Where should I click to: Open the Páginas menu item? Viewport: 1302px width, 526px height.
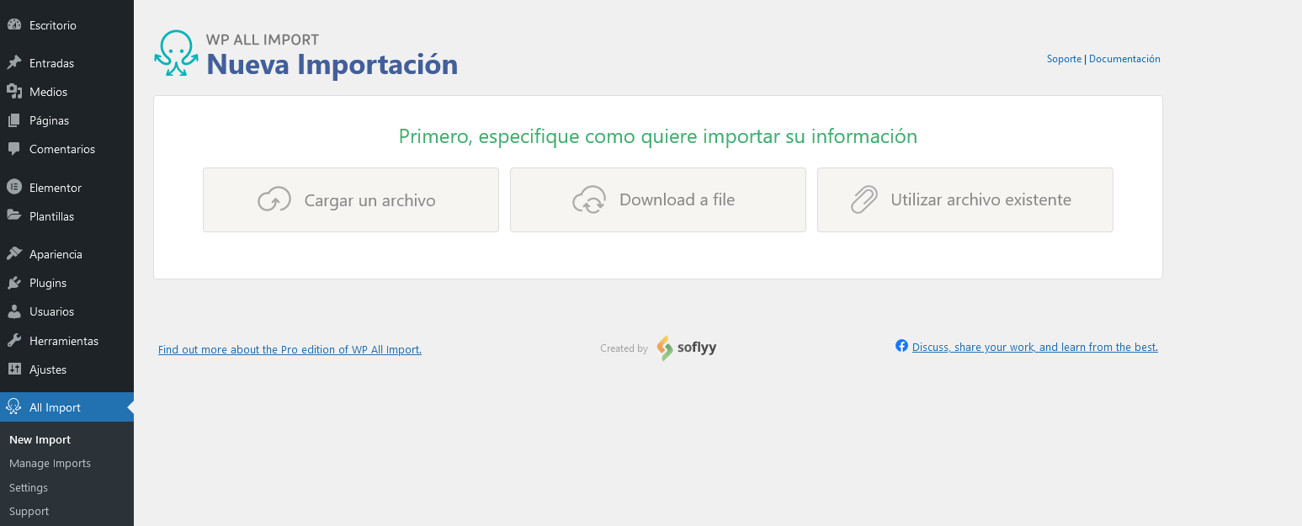pyautogui.click(x=49, y=120)
